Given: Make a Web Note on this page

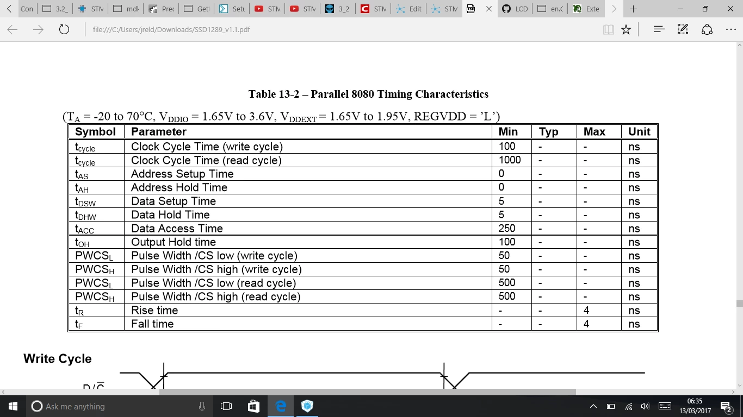Looking at the screenshot, I should click(683, 30).
